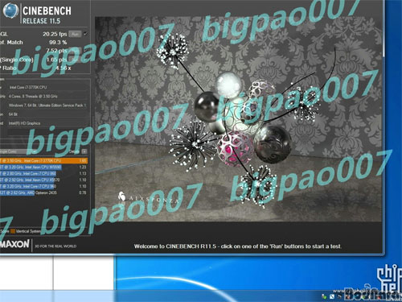Viewport: 402px width, 302px height.
Task: Click the '20.25 fps' OpenGL score
Action: pyautogui.click(x=55, y=34)
